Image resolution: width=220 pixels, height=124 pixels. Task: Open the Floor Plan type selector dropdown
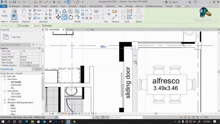43,37
